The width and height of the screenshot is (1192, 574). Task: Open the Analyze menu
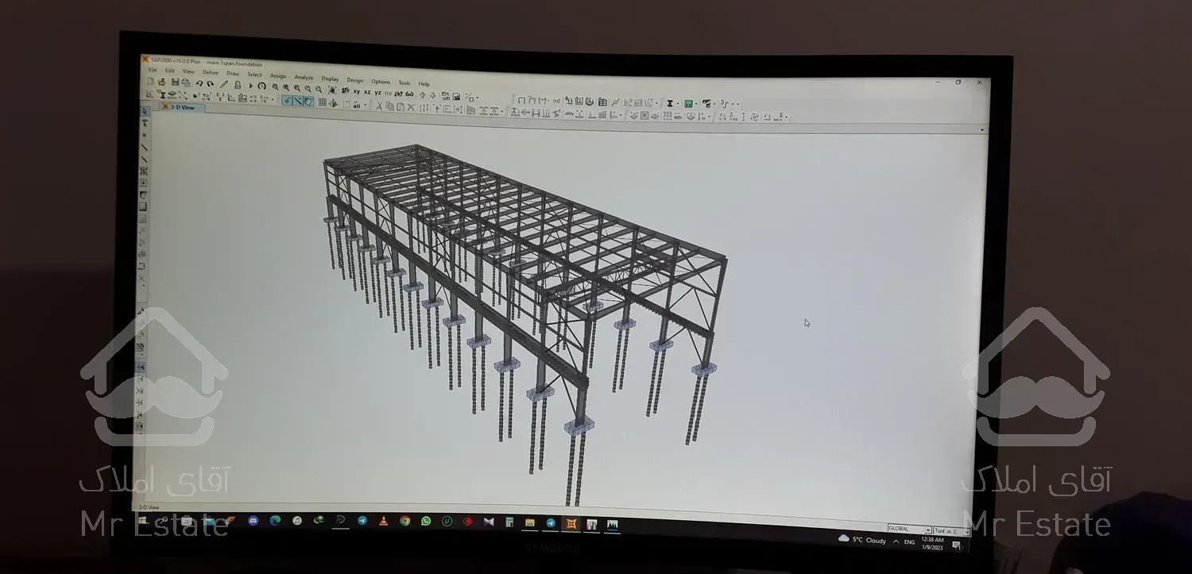click(304, 78)
